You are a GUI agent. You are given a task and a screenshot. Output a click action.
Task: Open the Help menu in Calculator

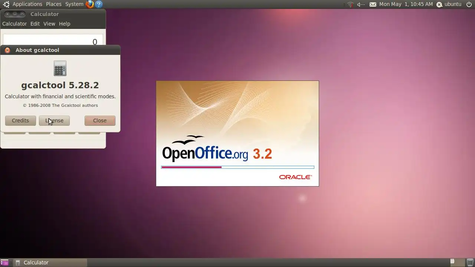(65, 24)
